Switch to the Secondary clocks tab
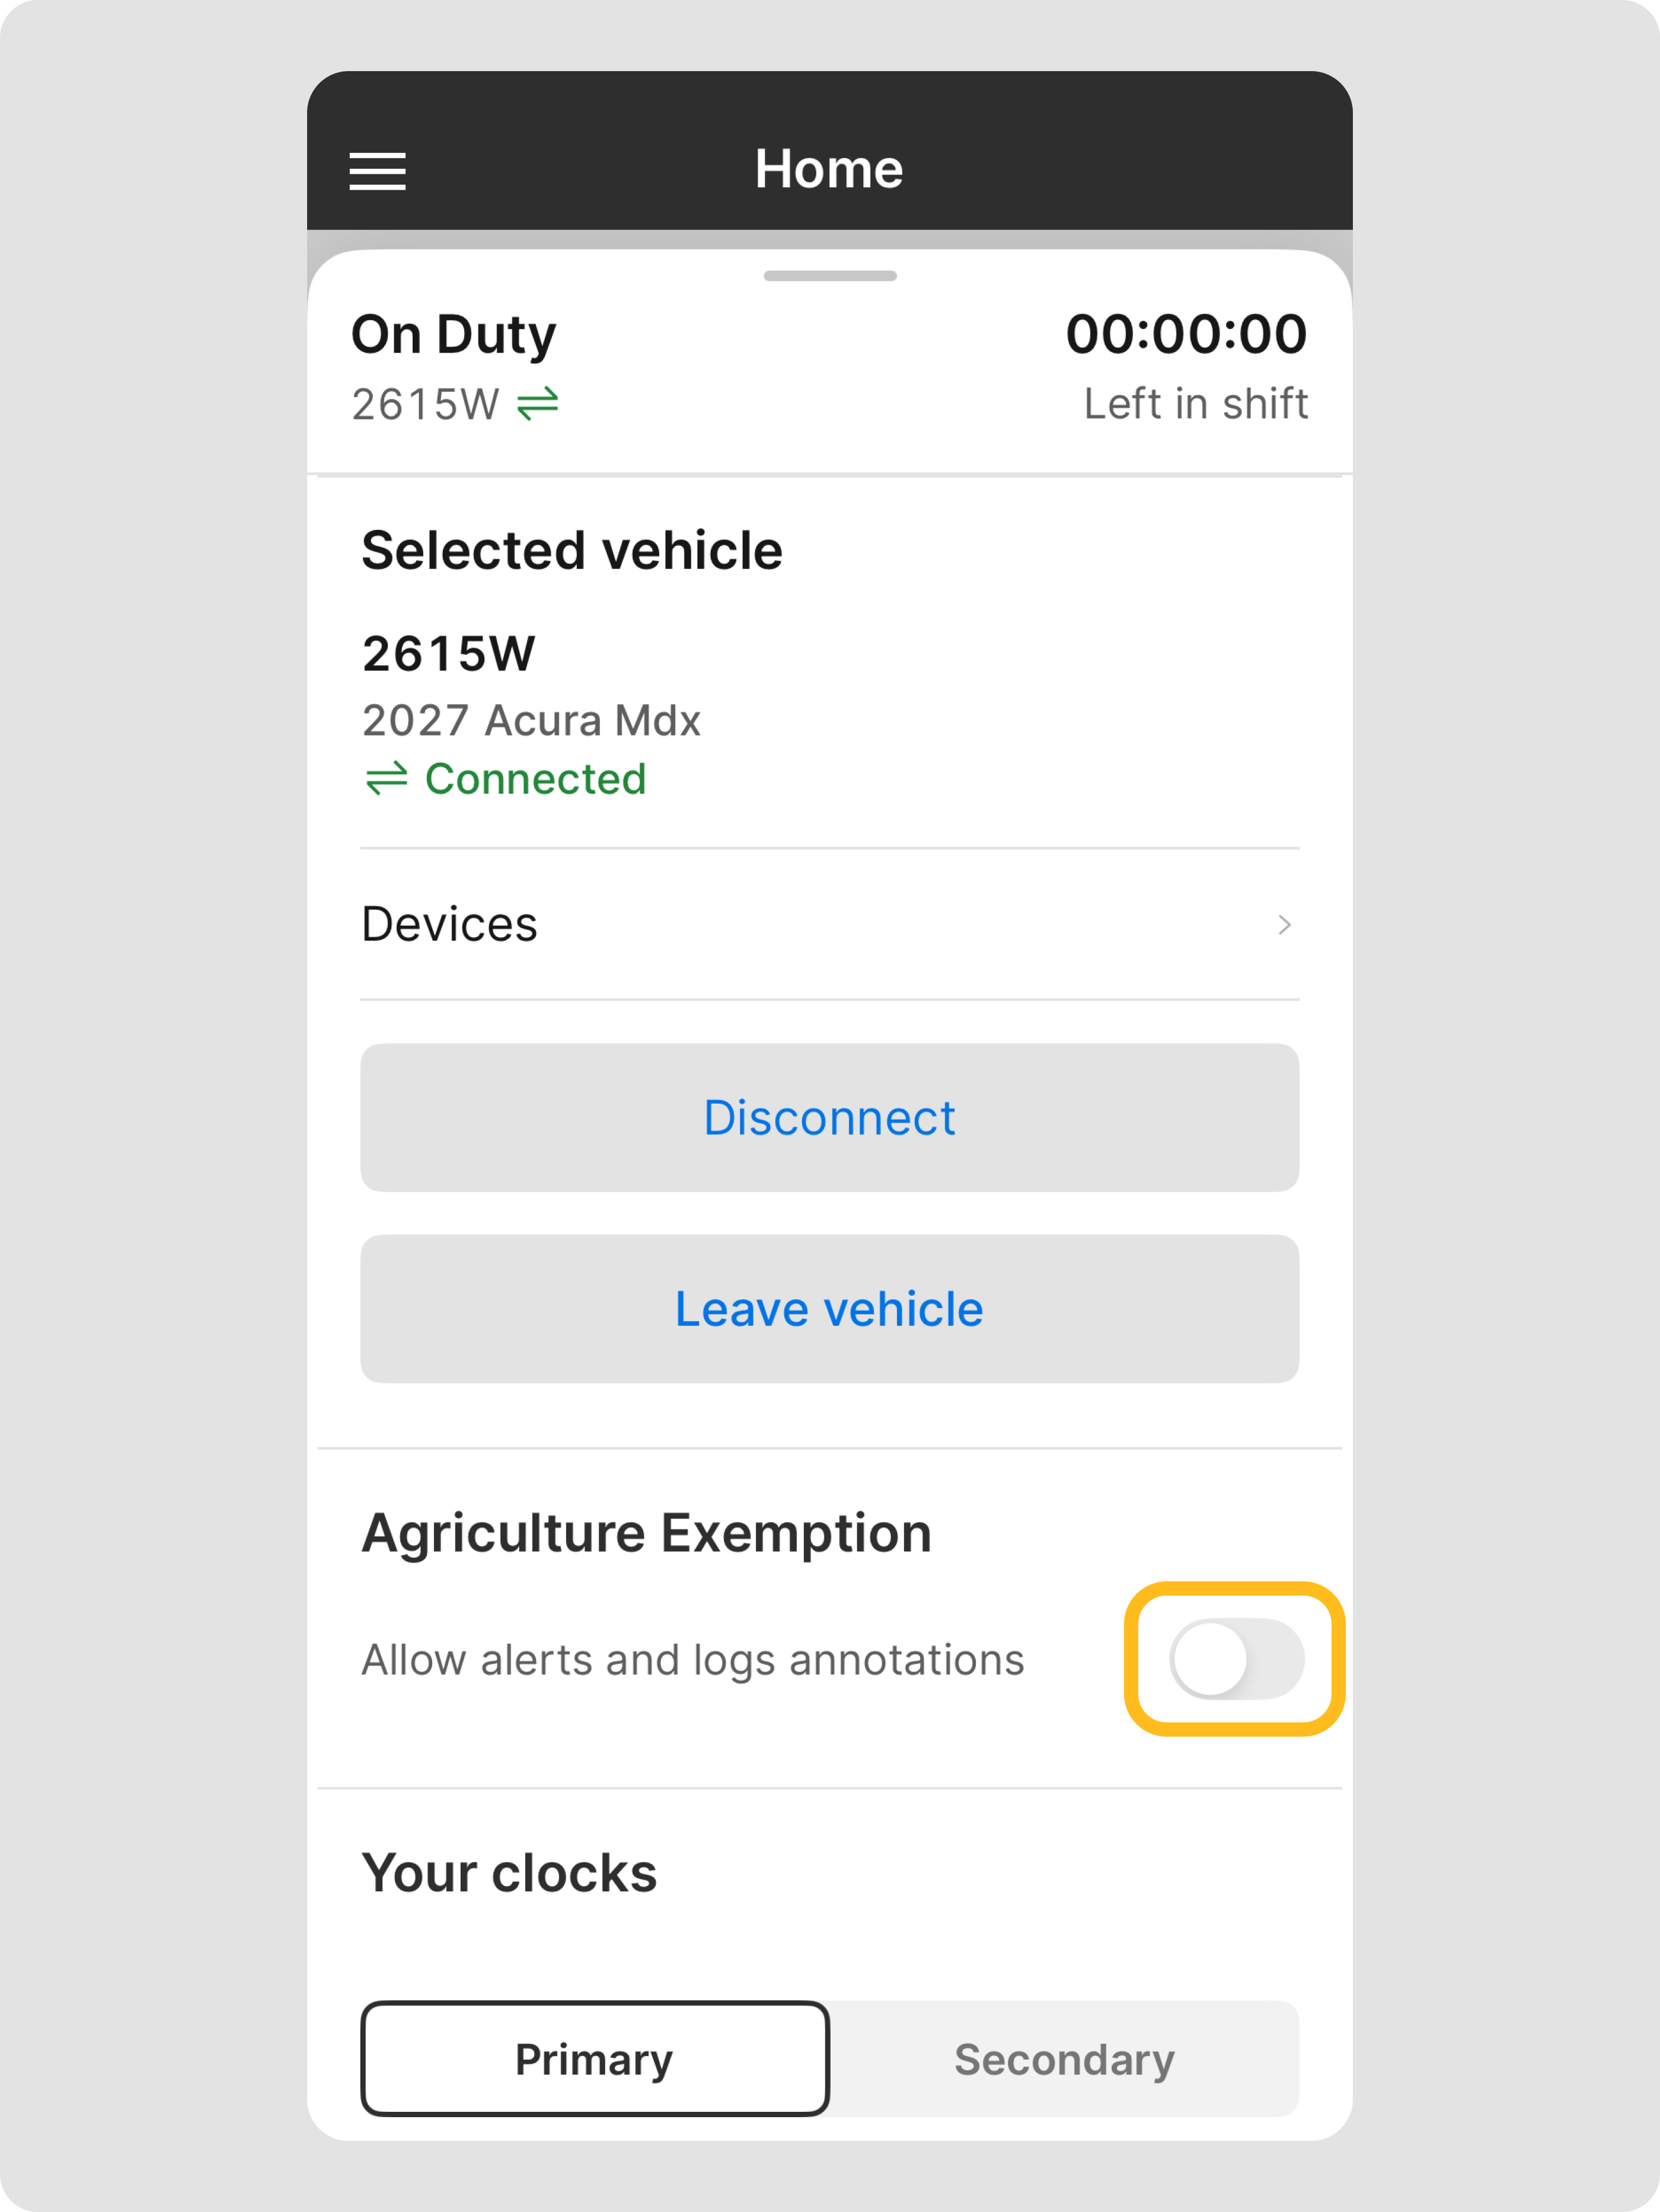This screenshot has height=2212, width=1660. [x=1064, y=2059]
